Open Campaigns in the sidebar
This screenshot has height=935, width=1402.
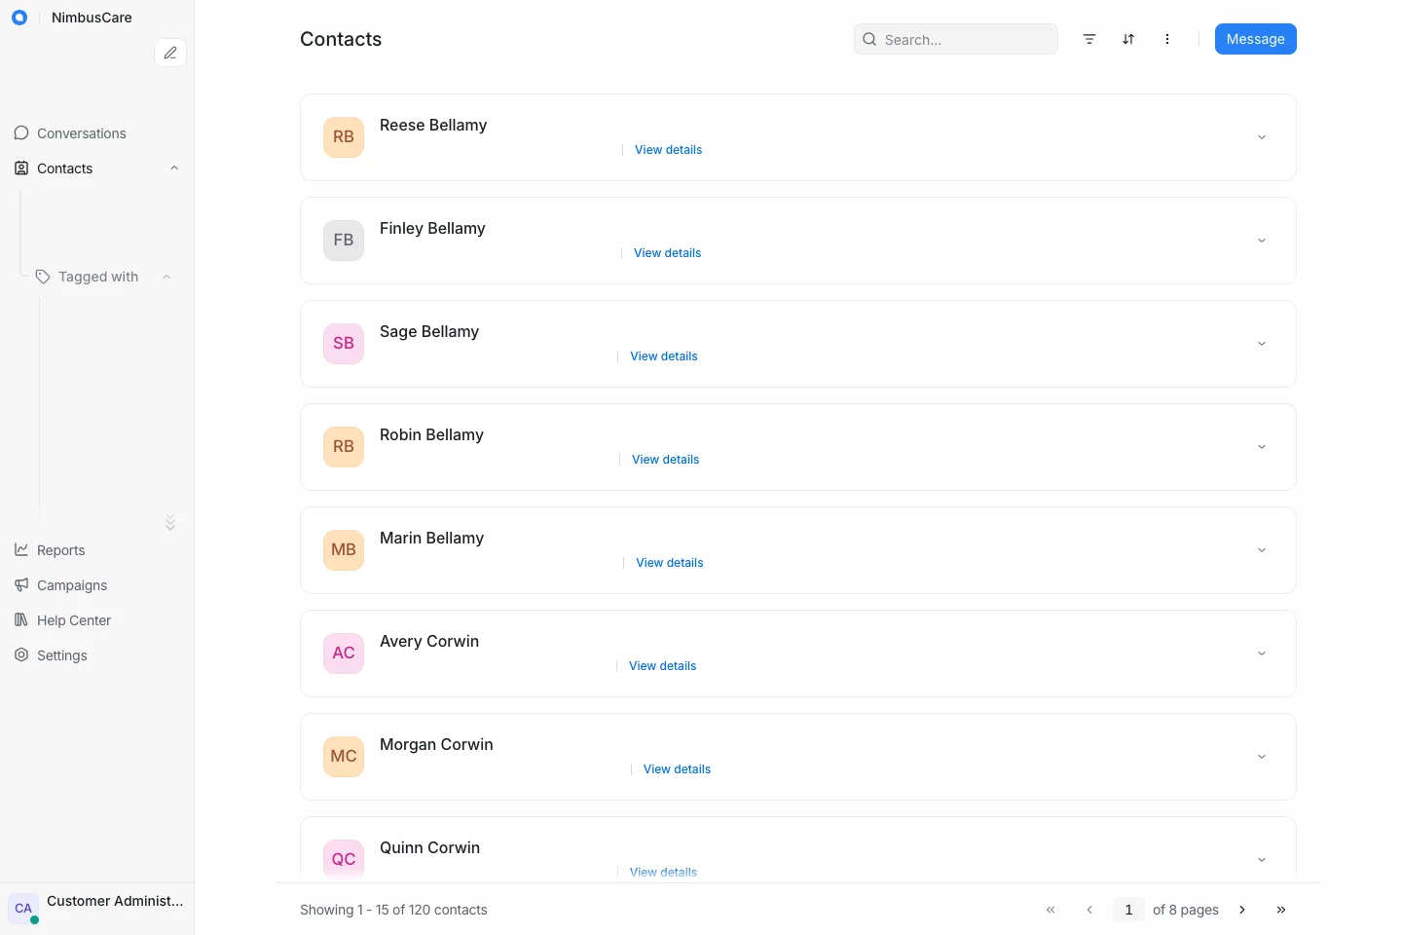click(96, 585)
